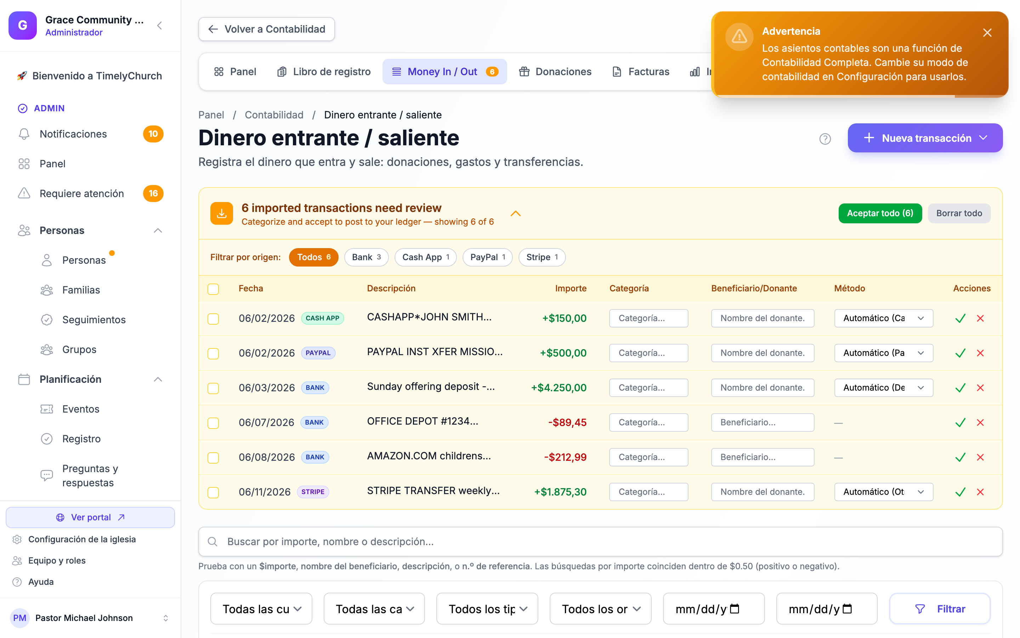
Task: Check the Sunday offering deposit row checkbox
Action: point(213,388)
